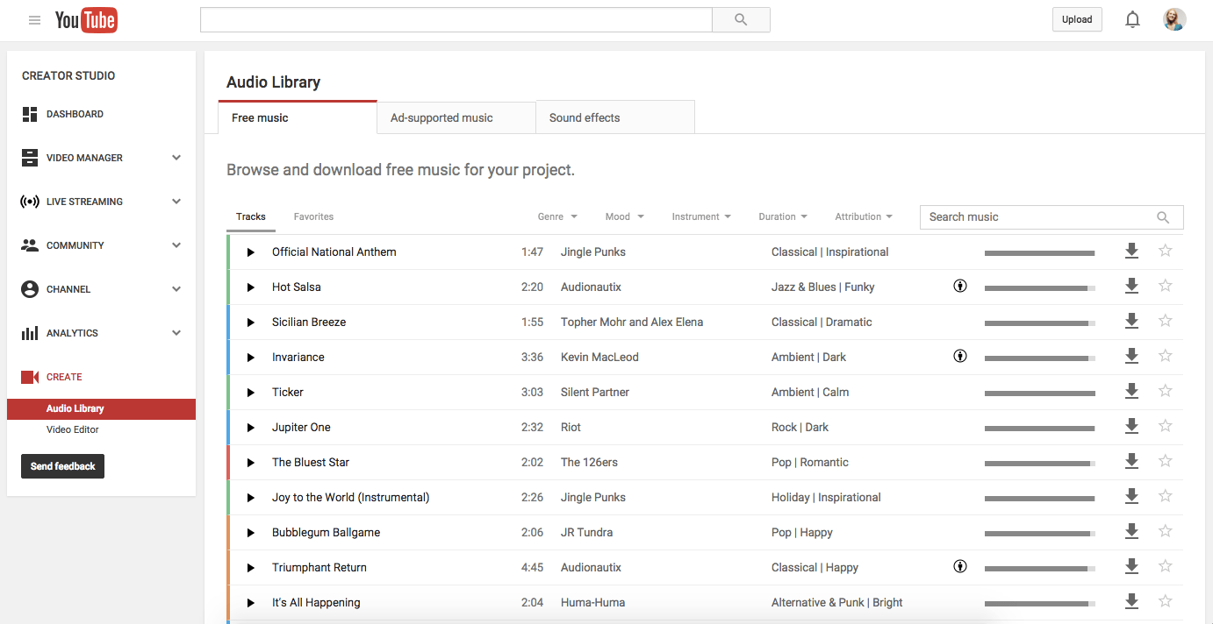Click into the Search music field
The height and width of the screenshot is (624, 1213).
pyautogui.click(x=1052, y=217)
